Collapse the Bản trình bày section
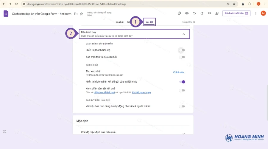Image resolution: width=268 pixels, height=149 pixels. [x=183, y=34]
